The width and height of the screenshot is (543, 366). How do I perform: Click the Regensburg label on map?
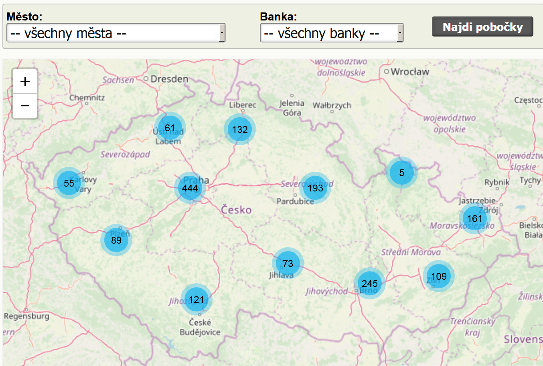click(x=26, y=316)
